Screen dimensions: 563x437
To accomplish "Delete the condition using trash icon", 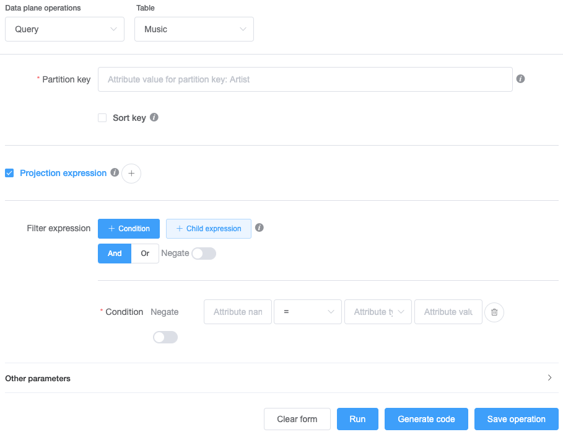I will point(494,312).
